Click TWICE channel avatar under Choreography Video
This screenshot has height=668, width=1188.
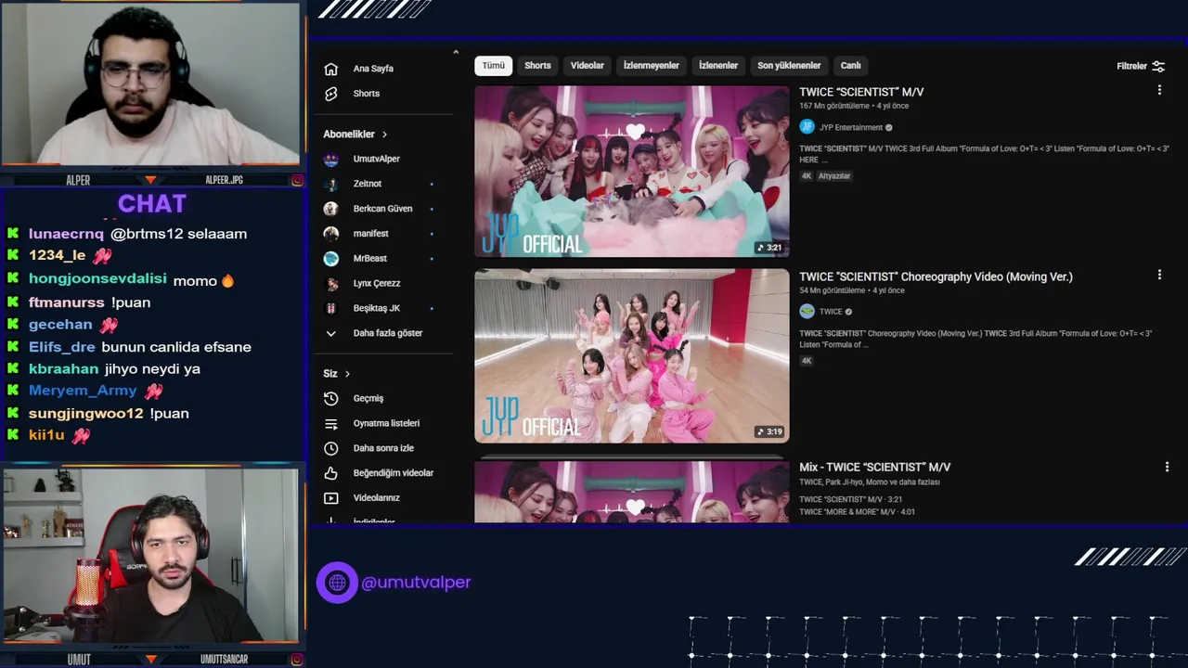[807, 312]
